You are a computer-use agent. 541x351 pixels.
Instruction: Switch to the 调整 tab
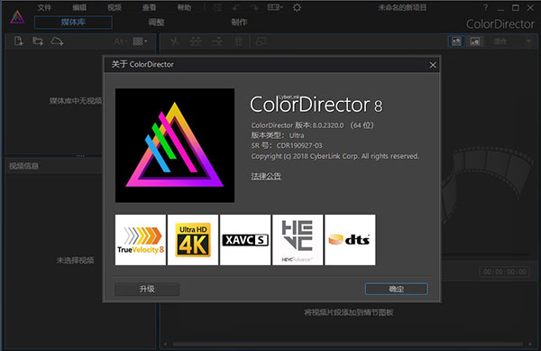click(x=156, y=23)
